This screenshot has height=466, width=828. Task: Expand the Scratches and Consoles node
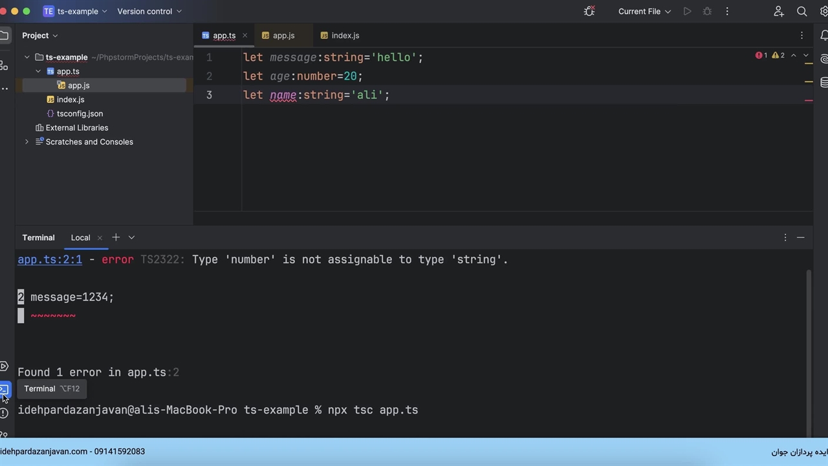coord(27,142)
